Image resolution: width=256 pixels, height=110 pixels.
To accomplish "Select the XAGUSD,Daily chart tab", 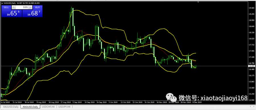I will click(x=30, y=107).
